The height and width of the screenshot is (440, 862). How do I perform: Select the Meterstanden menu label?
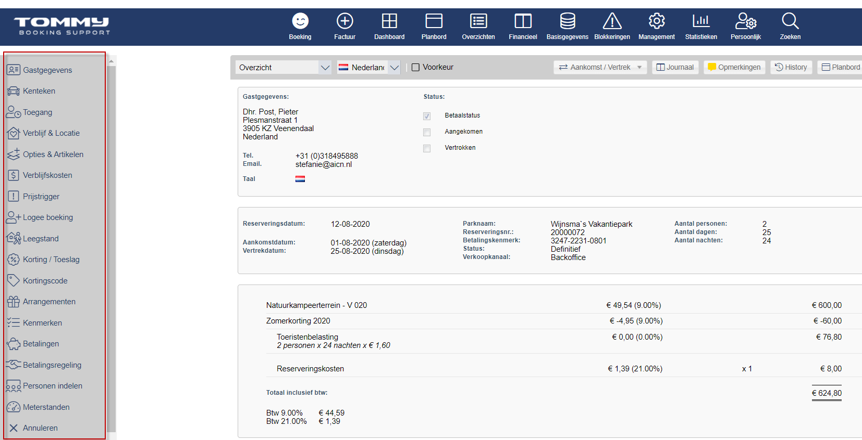46,407
